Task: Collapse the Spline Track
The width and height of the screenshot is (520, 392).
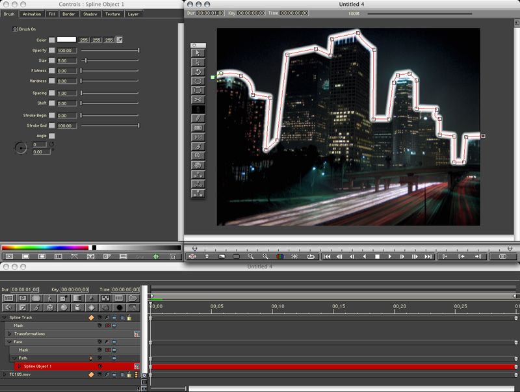Action: [x=5, y=317]
